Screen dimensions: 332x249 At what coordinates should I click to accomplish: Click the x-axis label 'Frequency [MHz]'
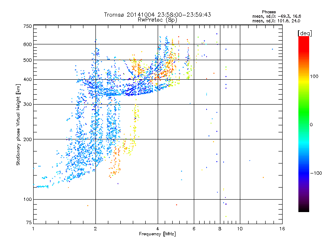point(157,234)
